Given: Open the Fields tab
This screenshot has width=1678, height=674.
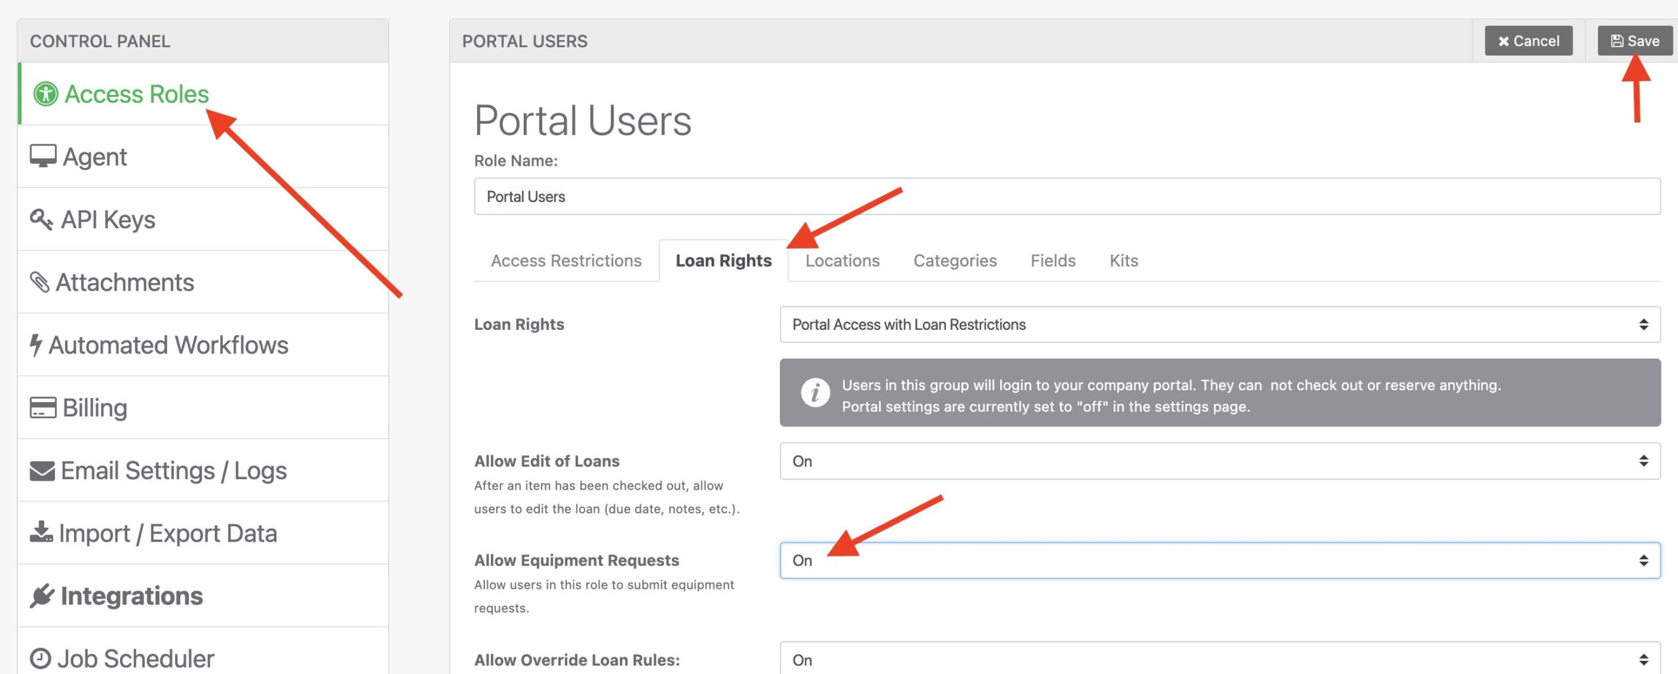Looking at the screenshot, I should 1053,260.
